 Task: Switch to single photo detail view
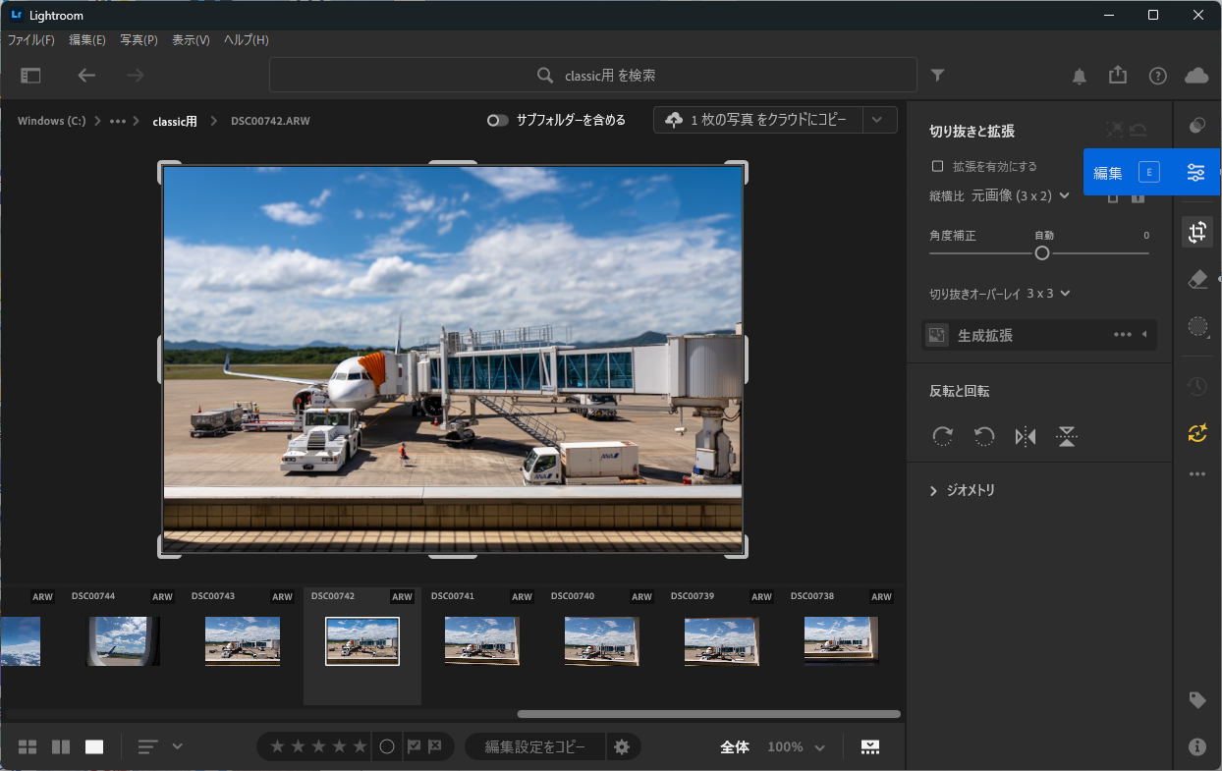pos(94,747)
